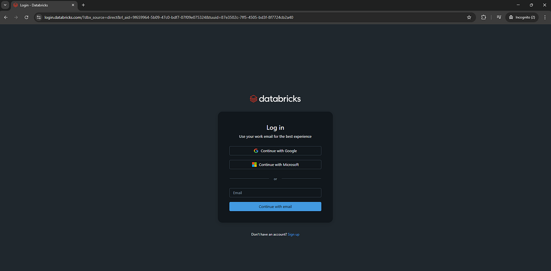Open the Sign up link

[293, 234]
